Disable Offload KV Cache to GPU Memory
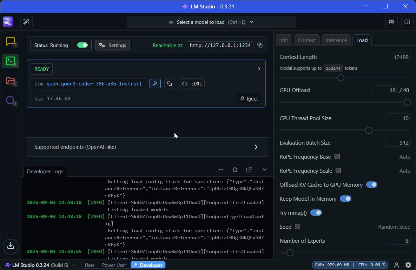Image resolution: width=416 pixels, height=270 pixels. tap(372, 185)
